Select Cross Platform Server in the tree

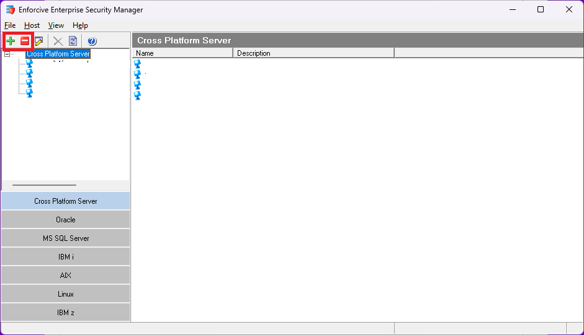pos(58,54)
